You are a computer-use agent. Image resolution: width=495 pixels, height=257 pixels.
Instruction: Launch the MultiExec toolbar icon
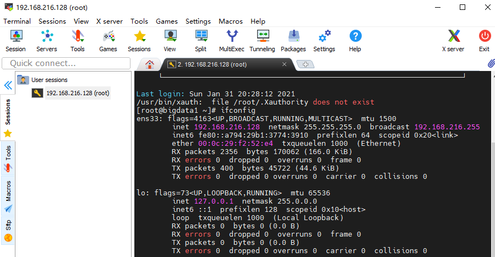point(232,41)
